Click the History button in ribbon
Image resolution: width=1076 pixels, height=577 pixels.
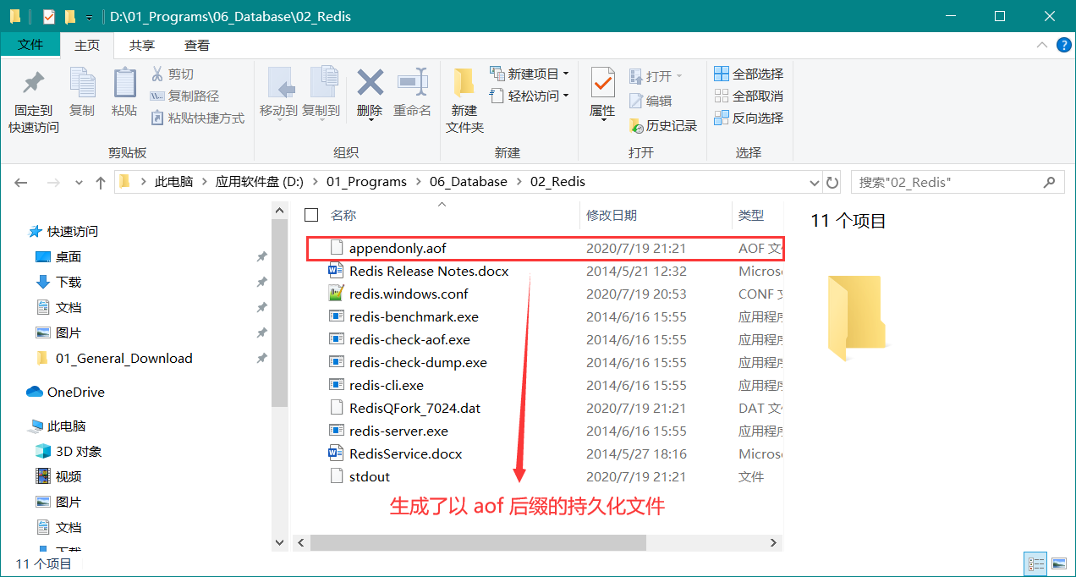pyautogui.click(x=663, y=126)
